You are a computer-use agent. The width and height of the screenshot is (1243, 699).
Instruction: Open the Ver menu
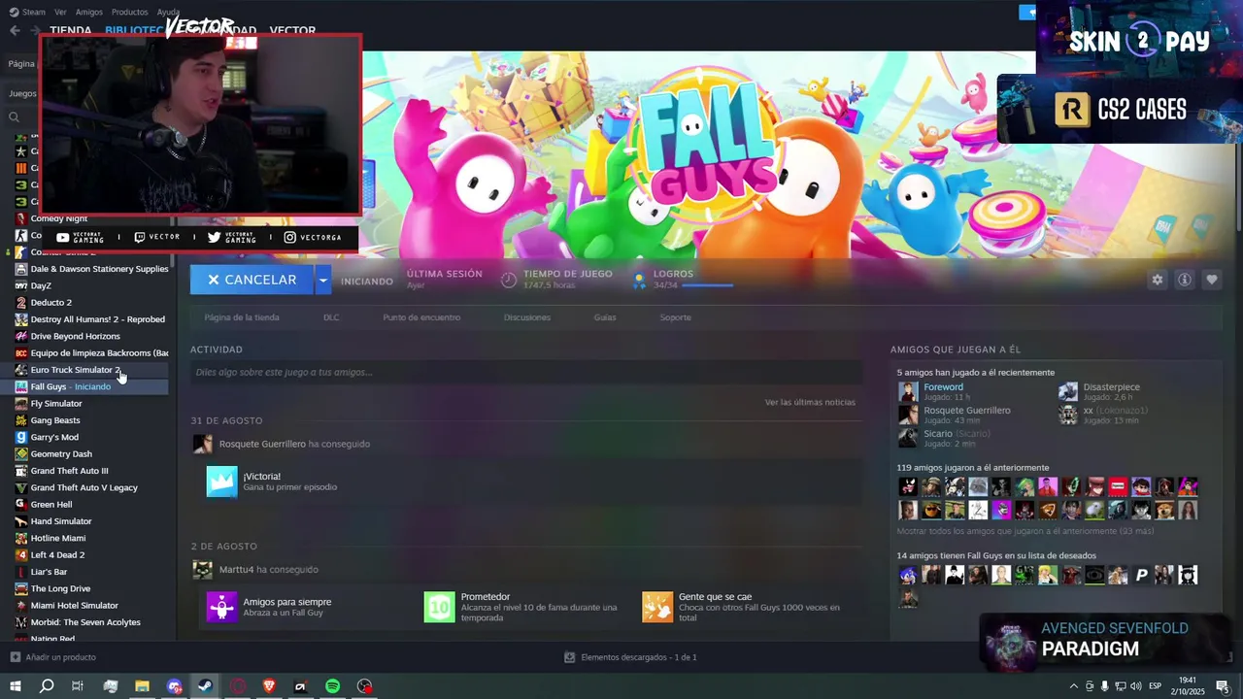pyautogui.click(x=60, y=12)
